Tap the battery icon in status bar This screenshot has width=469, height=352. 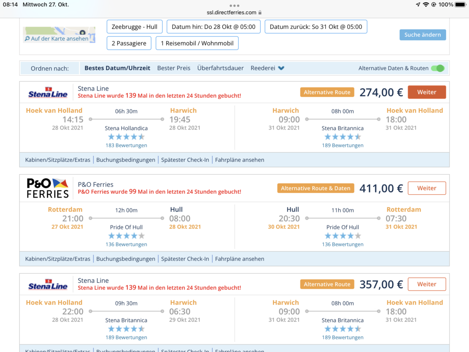point(460,5)
